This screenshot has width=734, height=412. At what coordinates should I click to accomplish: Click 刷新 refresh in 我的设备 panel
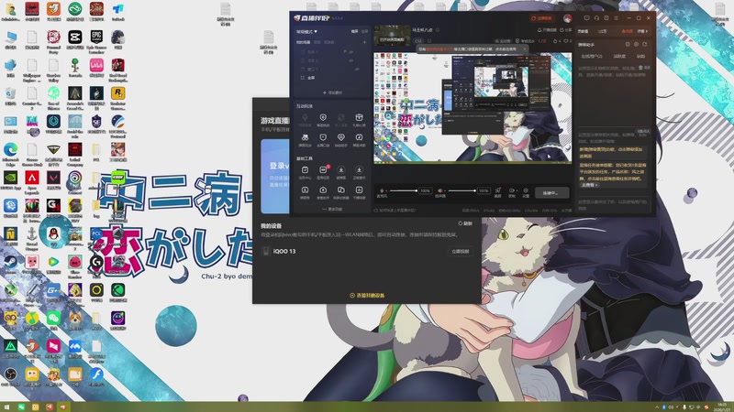[x=465, y=223]
